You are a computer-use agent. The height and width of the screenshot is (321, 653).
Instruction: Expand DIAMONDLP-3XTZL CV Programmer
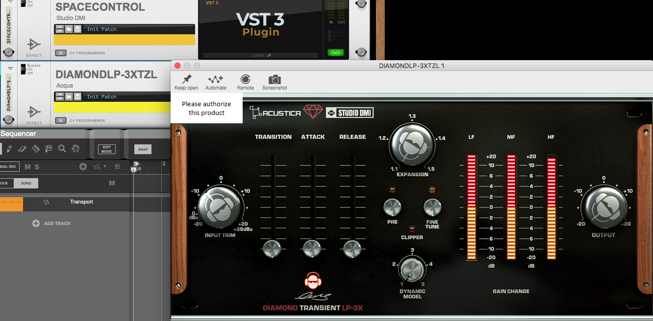(60, 120)
